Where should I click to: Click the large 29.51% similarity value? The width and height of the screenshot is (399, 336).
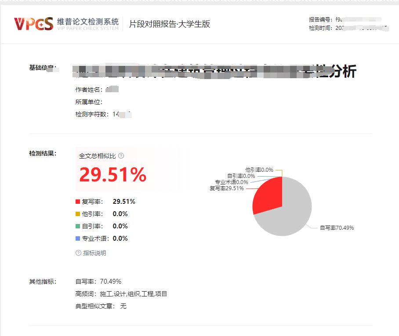point(113,175)
